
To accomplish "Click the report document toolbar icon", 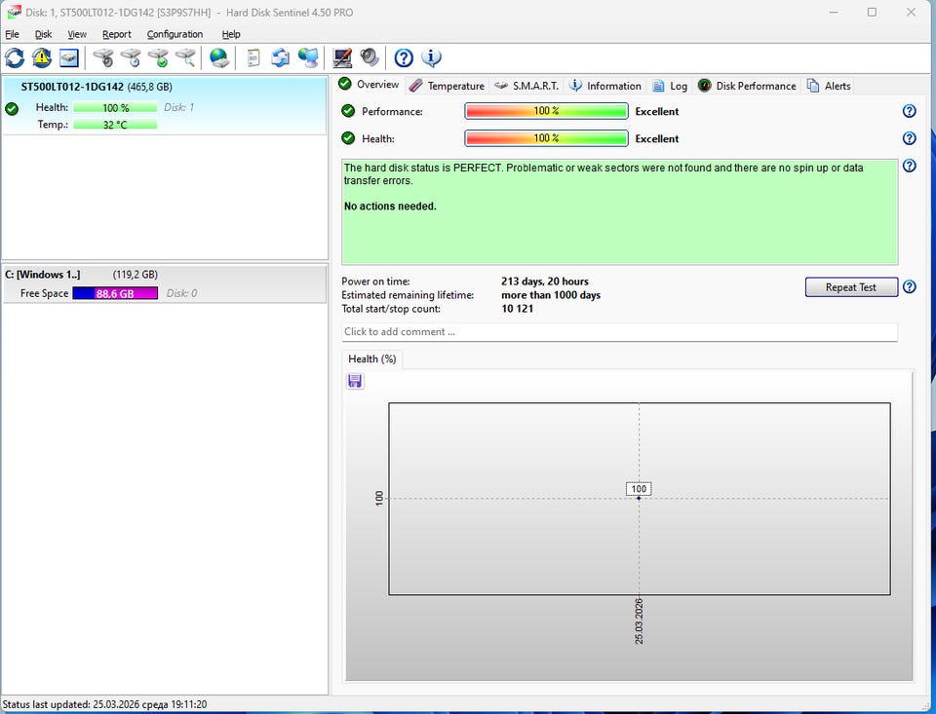I will pos(253,57).
